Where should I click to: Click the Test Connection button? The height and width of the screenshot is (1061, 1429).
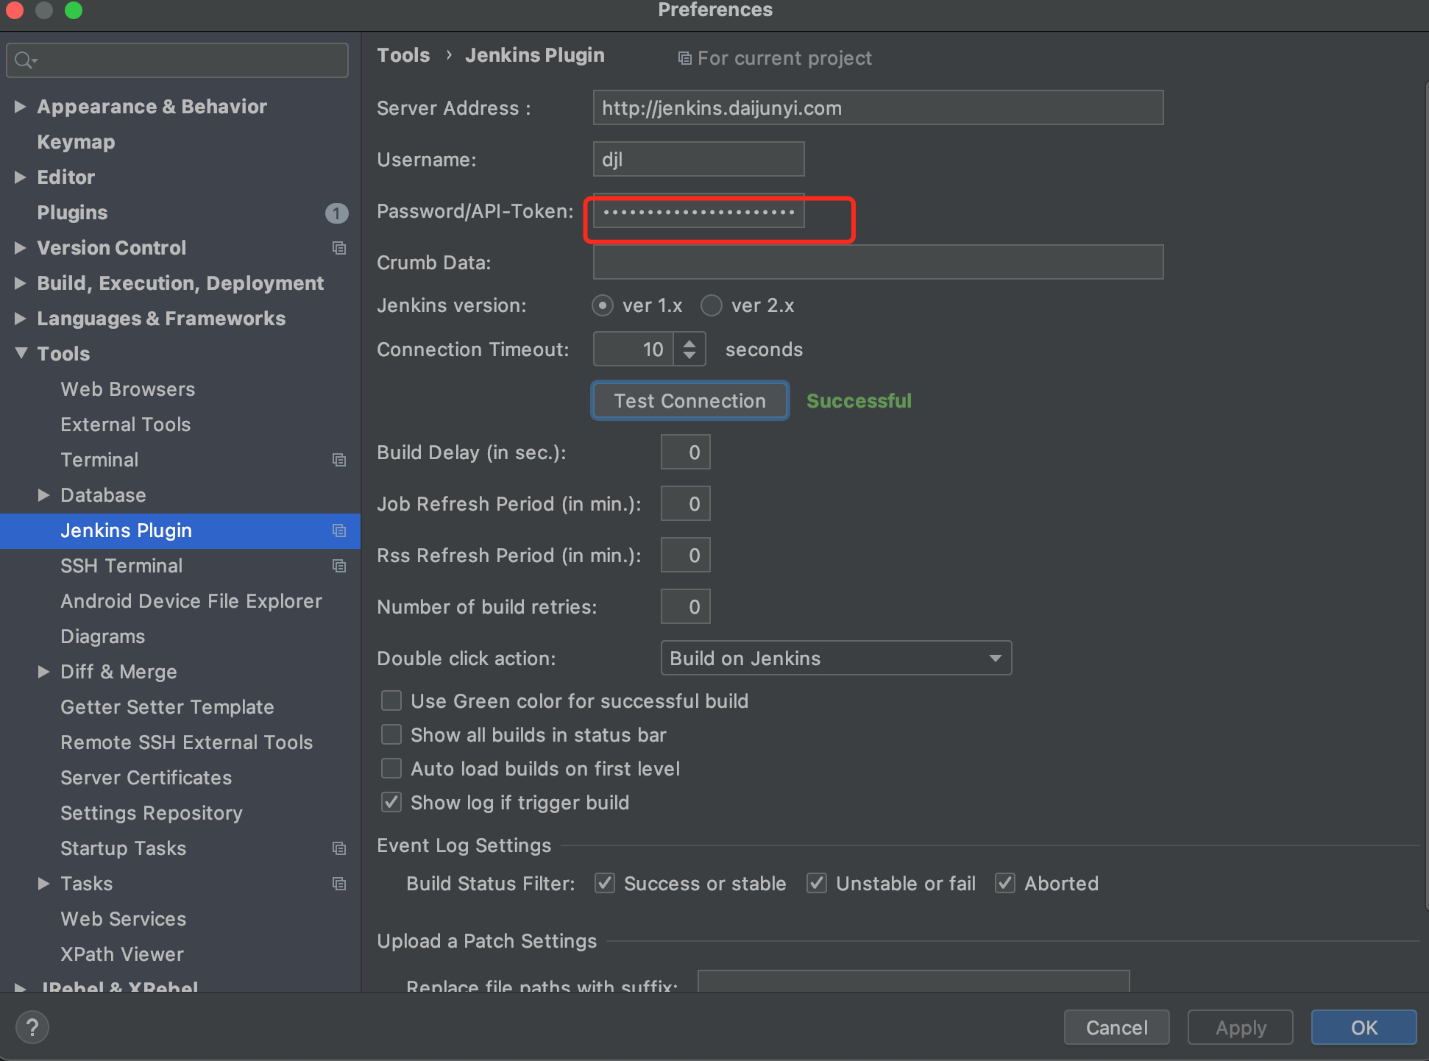[x=690, y=401]
